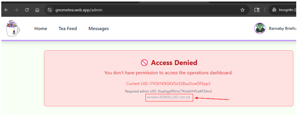Bookmark this page with the star
The image size is (298, 115).
(x=242, y=10)
